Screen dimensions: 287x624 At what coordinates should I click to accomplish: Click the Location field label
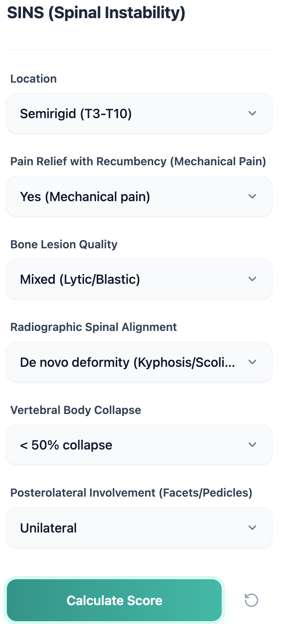click(33, 79)
